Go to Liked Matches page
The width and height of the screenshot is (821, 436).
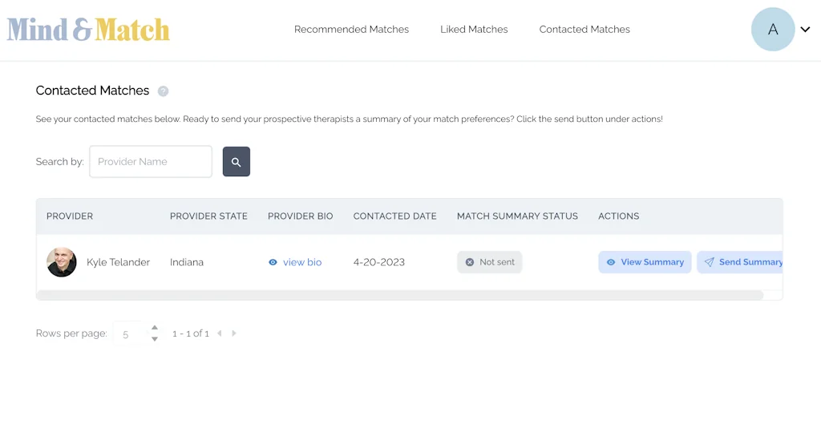point(474,30)
